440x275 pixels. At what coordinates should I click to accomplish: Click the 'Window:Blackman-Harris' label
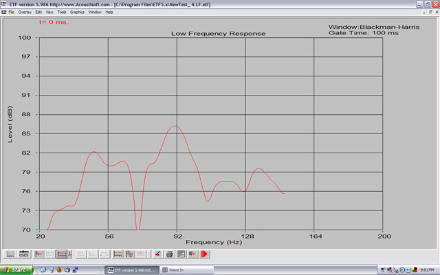point(374,27)
